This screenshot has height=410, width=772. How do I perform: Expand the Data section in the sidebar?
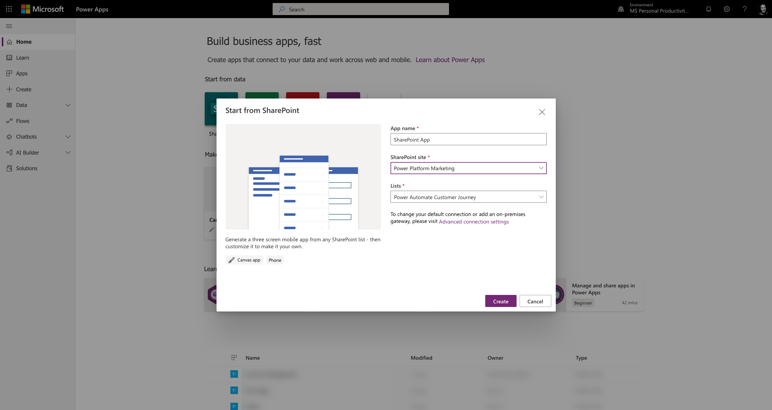[68, 105]
